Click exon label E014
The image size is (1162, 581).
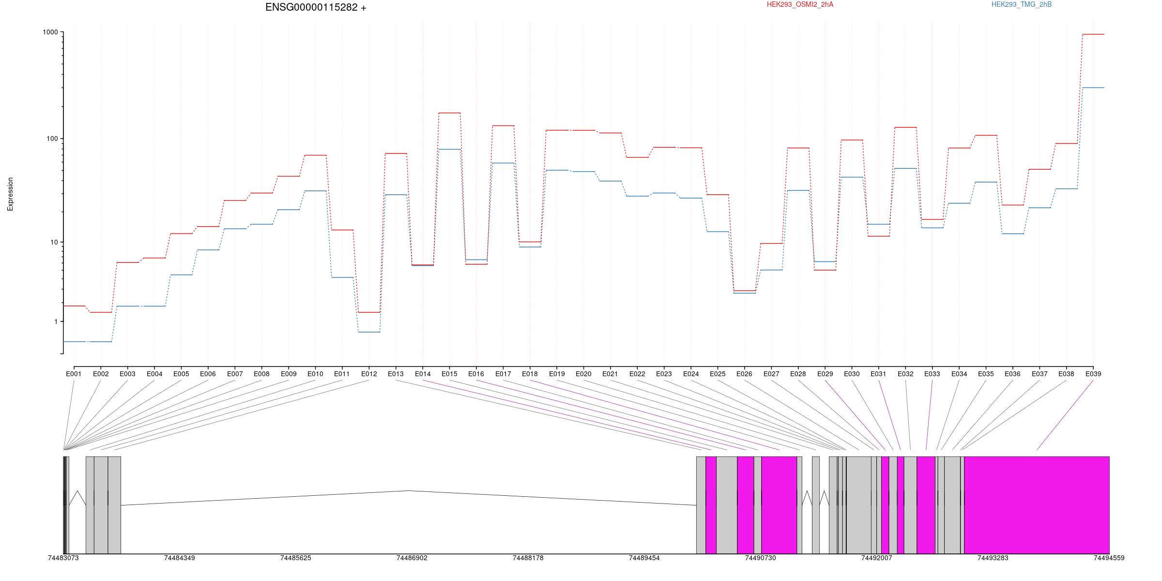[423, 374]
